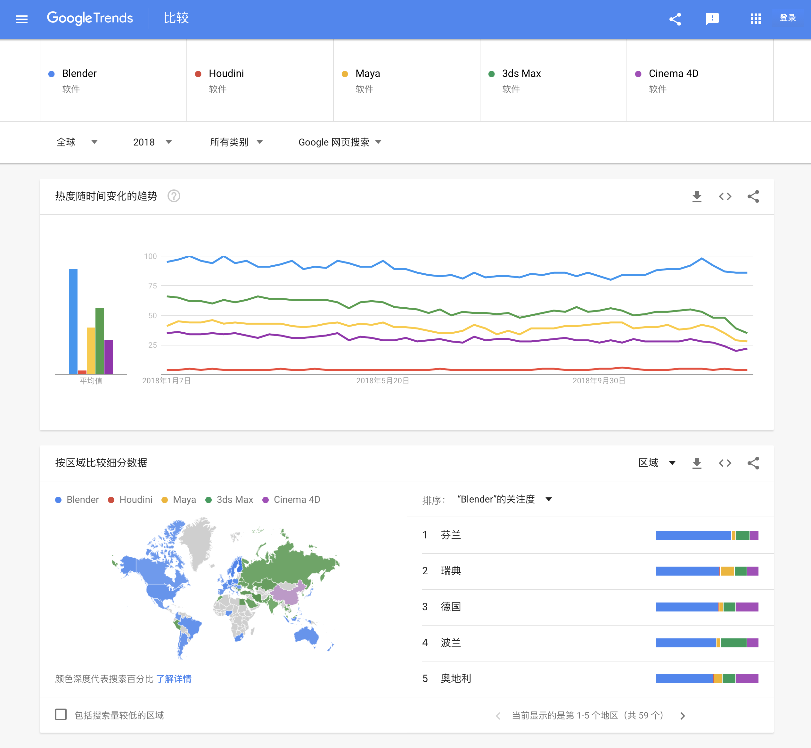Click the Google Trends logo
811x748 pixels.
pos(90,18)
